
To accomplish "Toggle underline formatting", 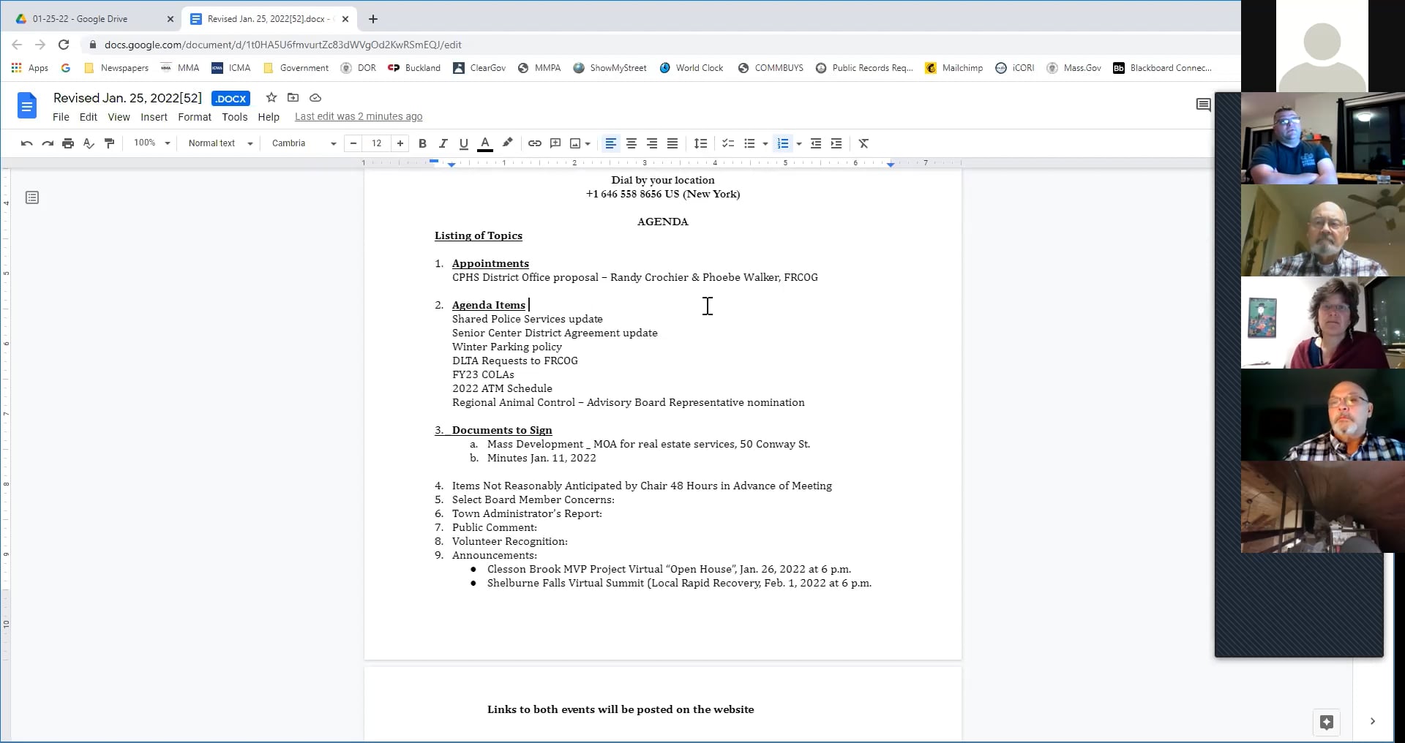I will click(463, 143).
